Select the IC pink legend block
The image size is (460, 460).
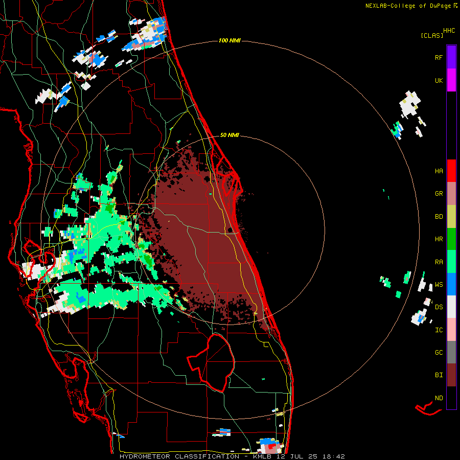click(451, 330)
